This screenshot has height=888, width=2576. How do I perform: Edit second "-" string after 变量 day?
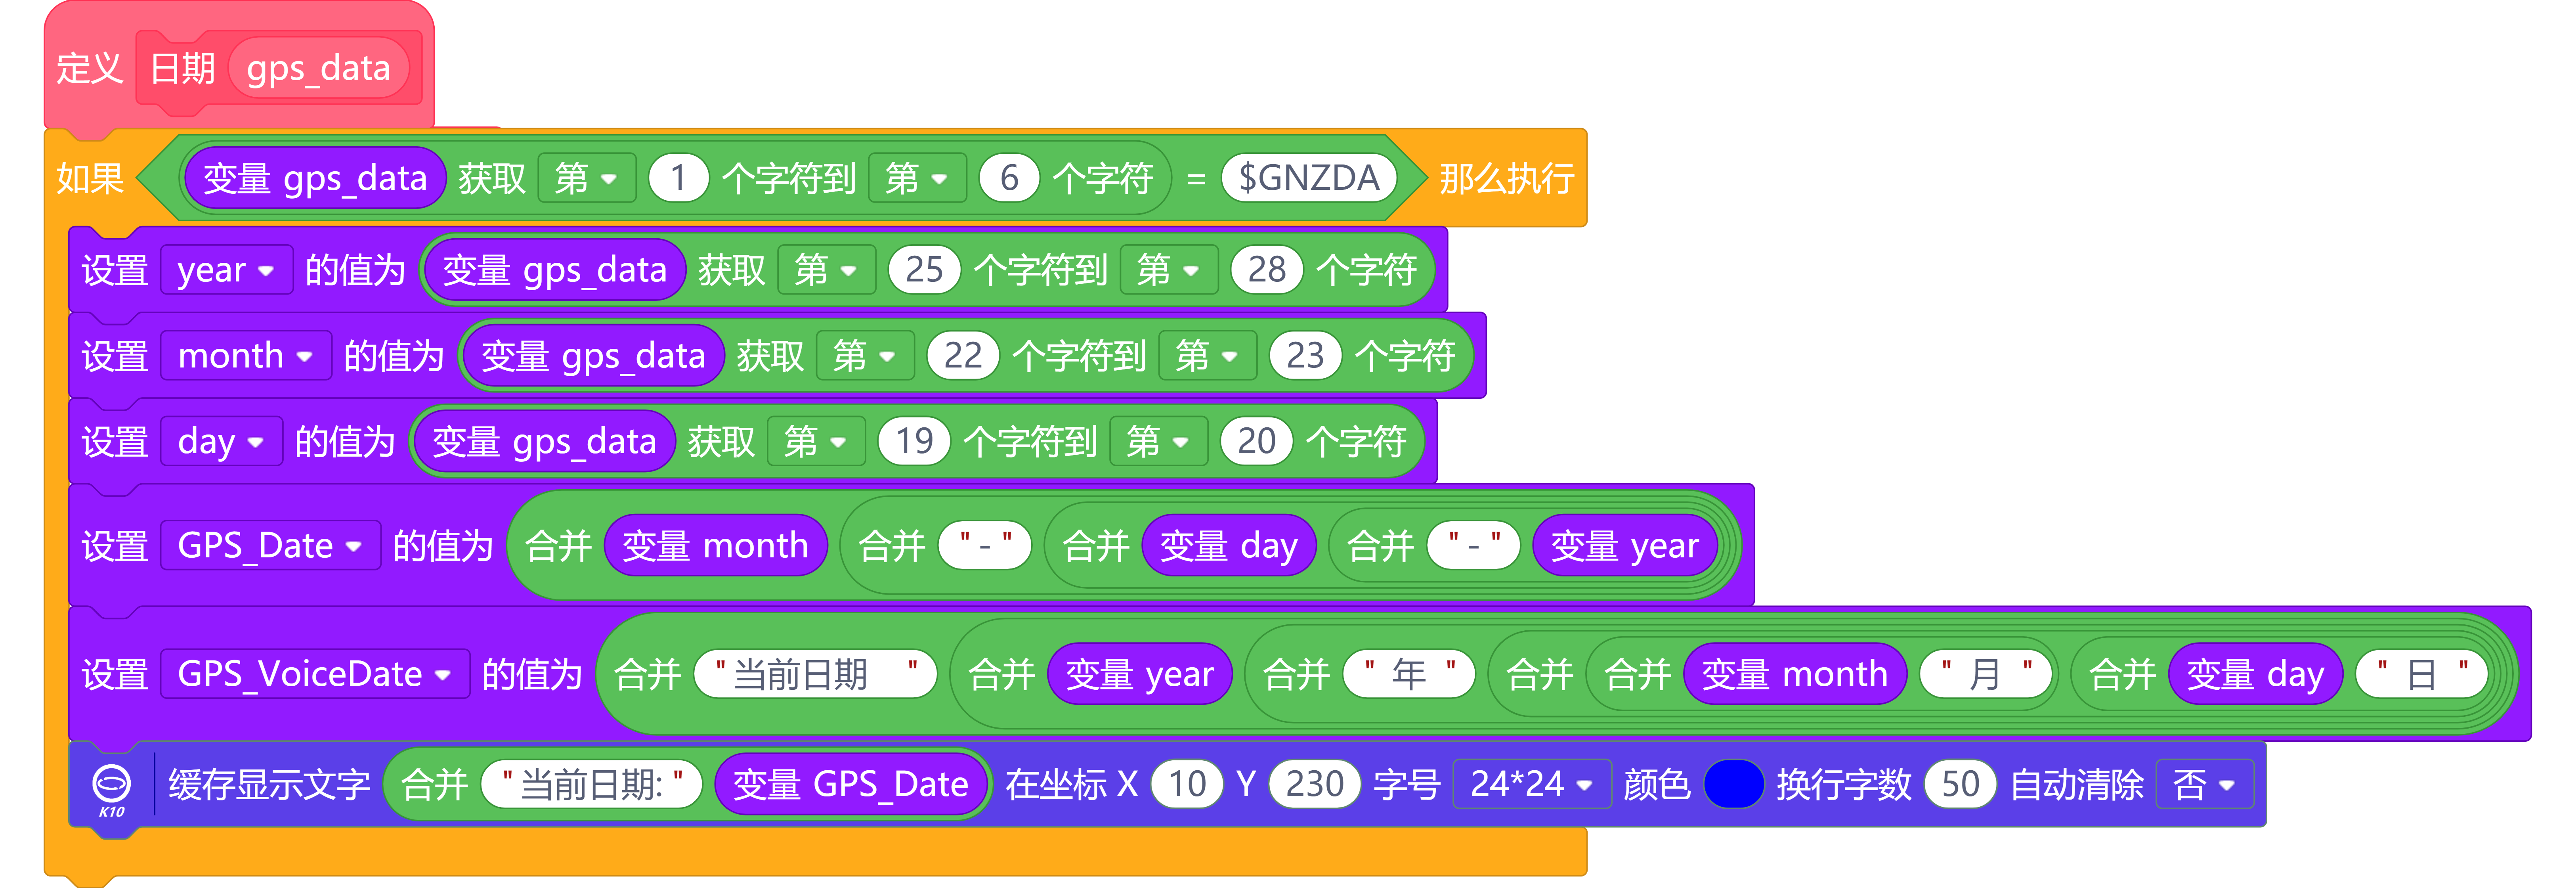click(x=1474, y=546)
